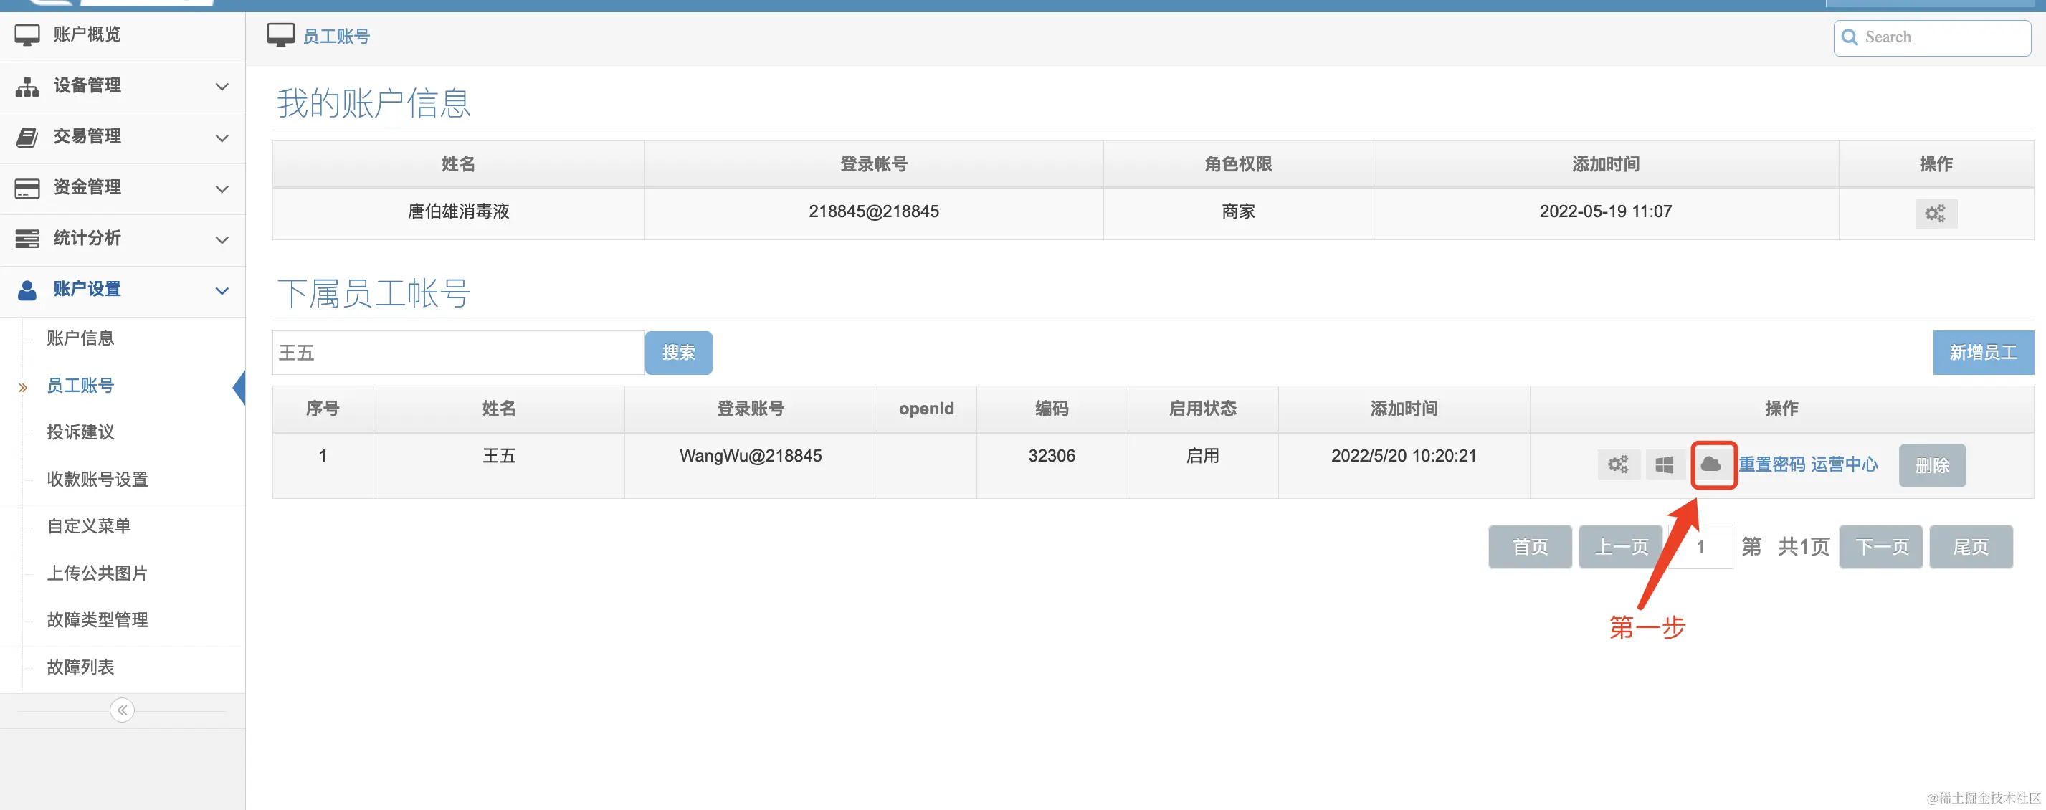Open the gear settings icon for 王五
This screenshot has width=2046, height=810.
coord(1618,464)
